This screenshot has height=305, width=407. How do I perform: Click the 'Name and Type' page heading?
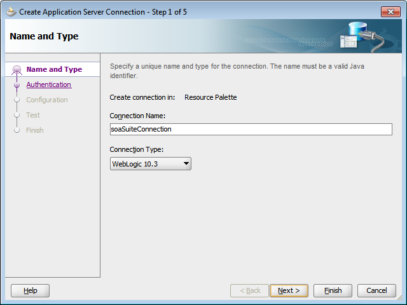pos(44,36)
